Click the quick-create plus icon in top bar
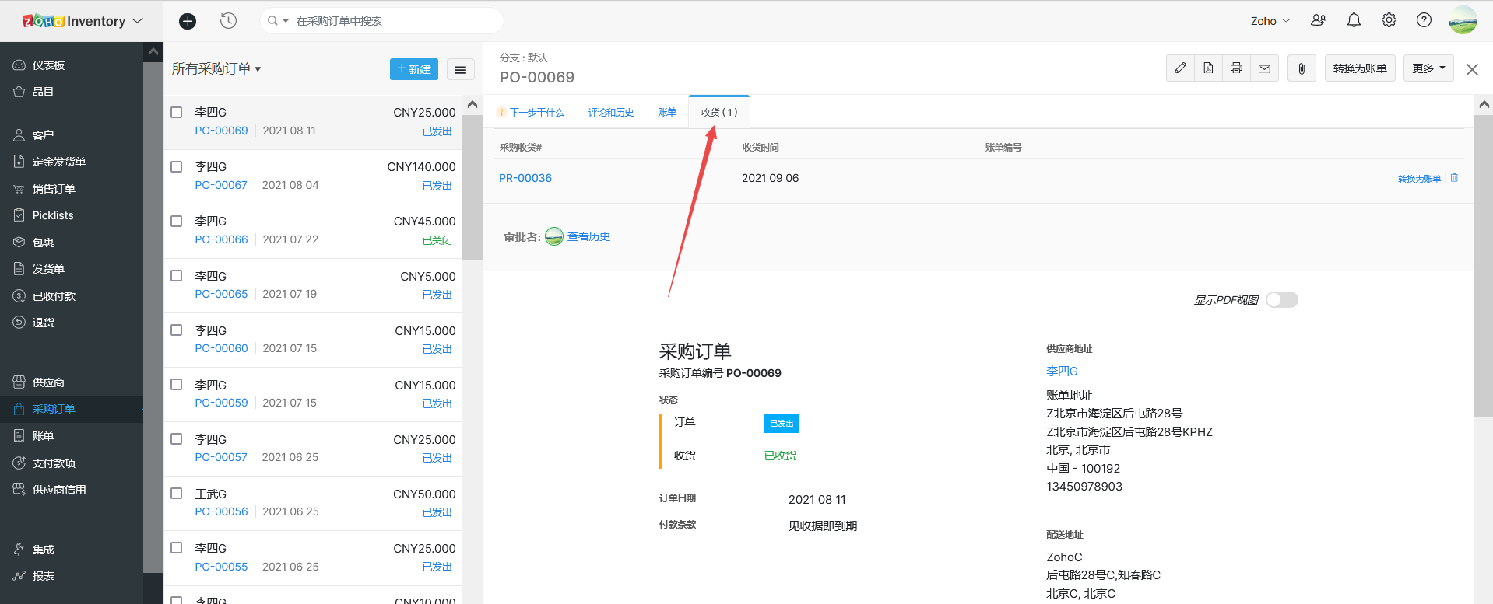Screen dimensions: 1493x604 pos(188,21)
